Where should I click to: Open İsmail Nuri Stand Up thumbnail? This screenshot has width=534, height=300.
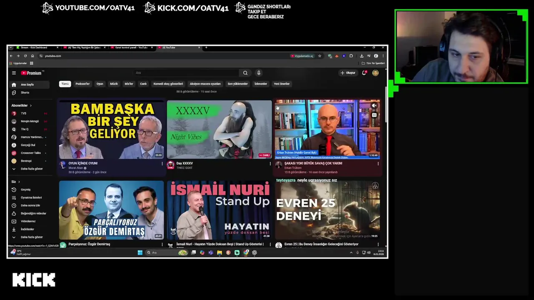click(219, 210)
